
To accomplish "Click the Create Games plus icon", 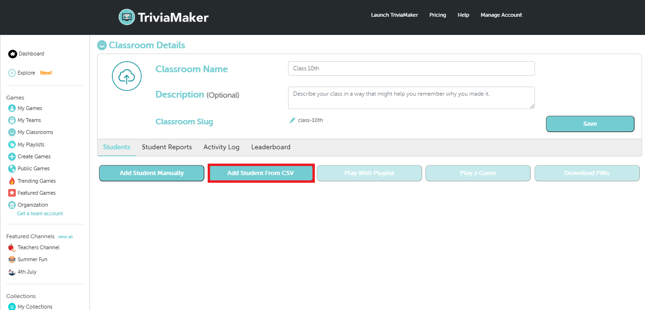I will [12, 156].
